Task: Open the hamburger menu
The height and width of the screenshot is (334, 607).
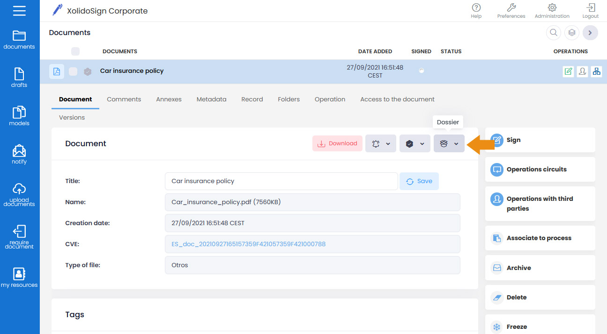Action: tap(19, 10)
